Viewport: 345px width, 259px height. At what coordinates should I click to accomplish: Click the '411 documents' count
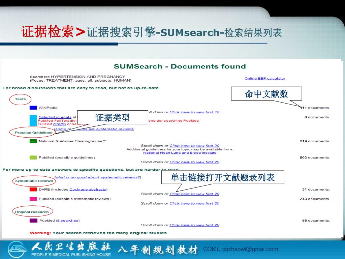click(315, 108)
